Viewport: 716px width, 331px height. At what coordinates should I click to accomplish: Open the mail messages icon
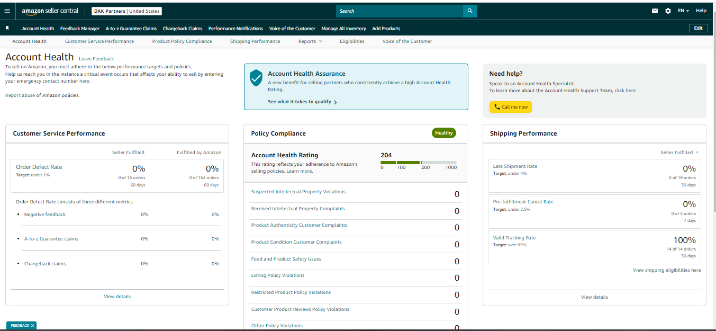coord(655,11)
